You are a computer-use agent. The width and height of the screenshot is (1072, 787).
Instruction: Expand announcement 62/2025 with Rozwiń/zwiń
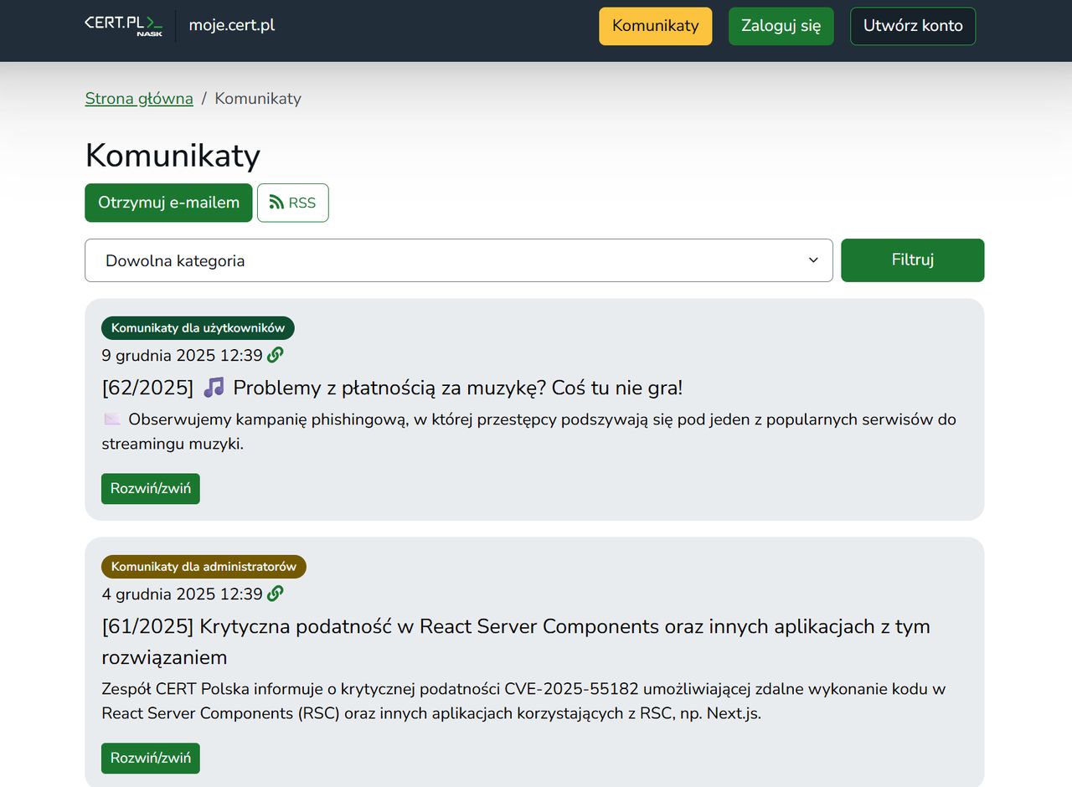[151, 489]
